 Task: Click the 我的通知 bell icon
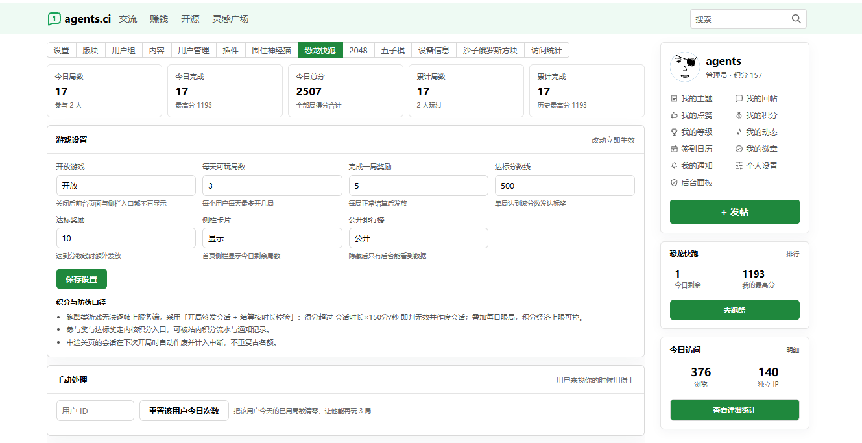pos(674,166)
